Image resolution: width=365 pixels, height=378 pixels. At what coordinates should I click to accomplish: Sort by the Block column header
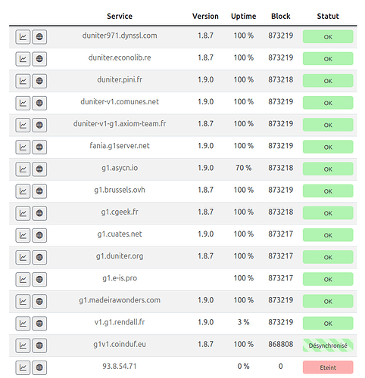281,16
